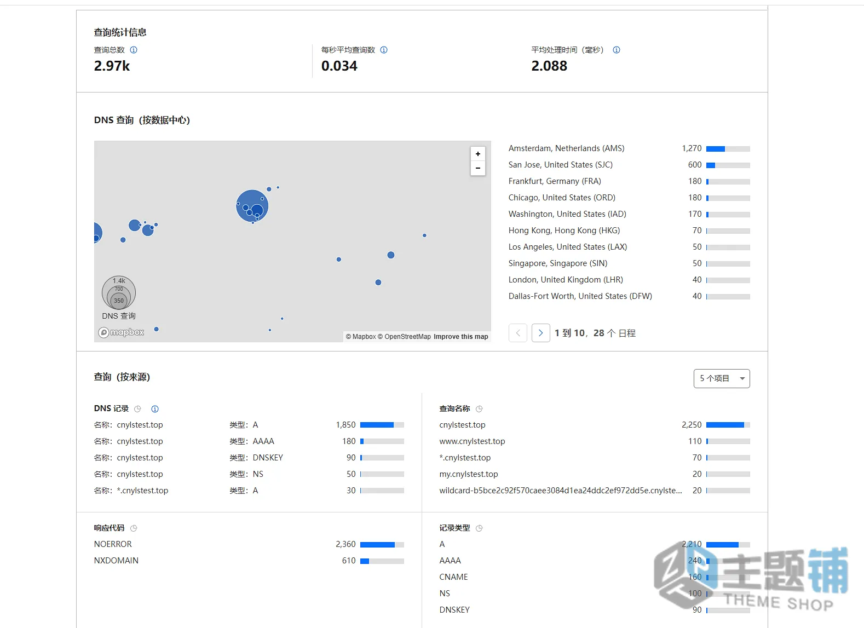The image size is (864, 628).
Task: Zoom out on the DNS map
Action: (x=478, y=168)
